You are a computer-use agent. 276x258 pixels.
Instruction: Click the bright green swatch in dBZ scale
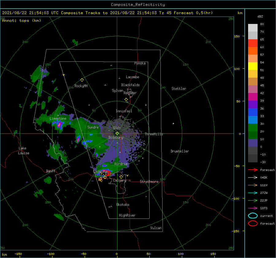click(253, 127)
